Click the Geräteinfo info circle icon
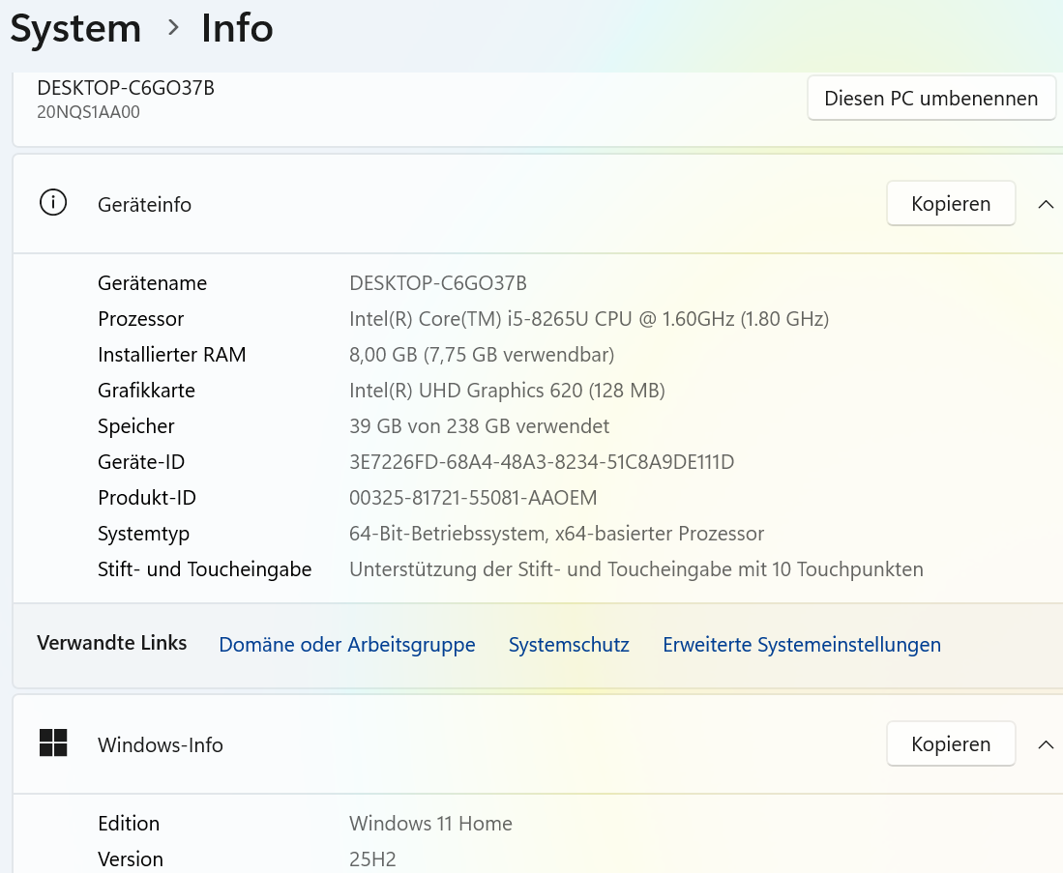The image size is (1063, 873). click(x=53, y=203)
